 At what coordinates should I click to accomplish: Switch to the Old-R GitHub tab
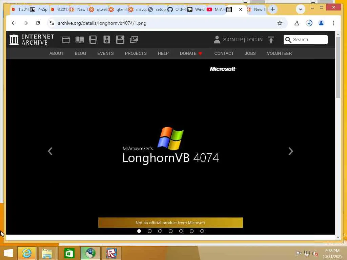(x=178, y=9)
